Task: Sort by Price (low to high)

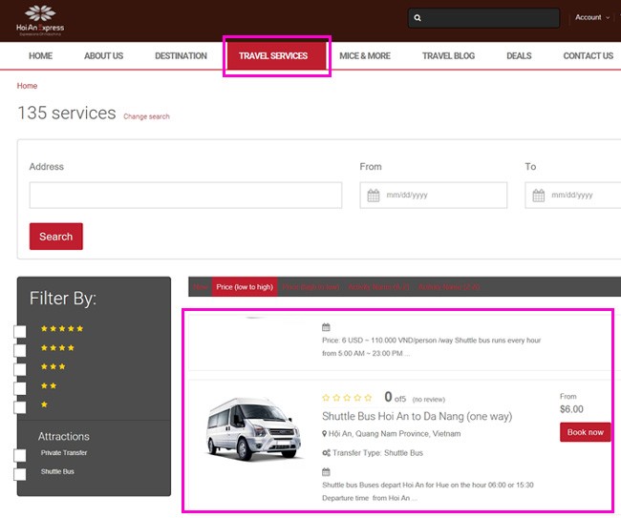Action: 245,287
